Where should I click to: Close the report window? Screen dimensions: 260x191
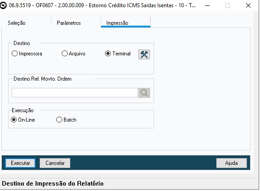[x=248, y=5]
